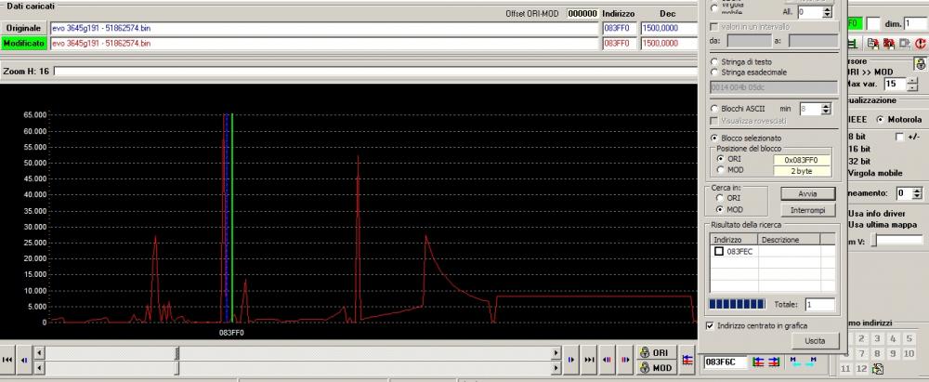
Task: Toggle the ORI lock button
Action: [656, 352]
